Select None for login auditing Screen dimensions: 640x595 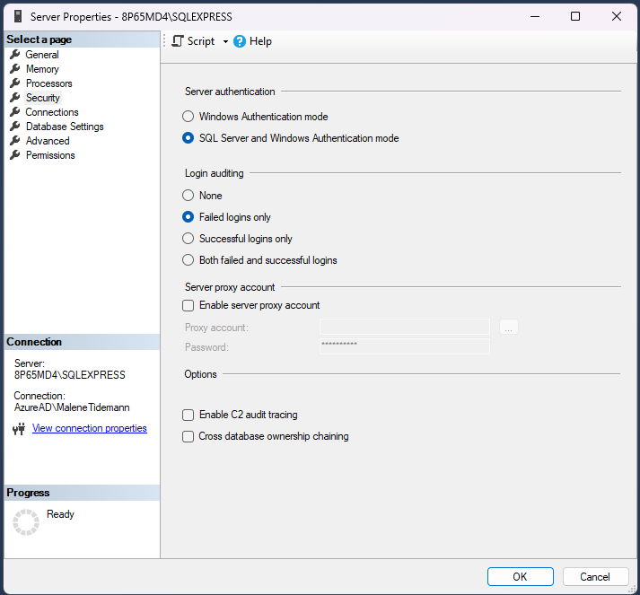point(188,196)
